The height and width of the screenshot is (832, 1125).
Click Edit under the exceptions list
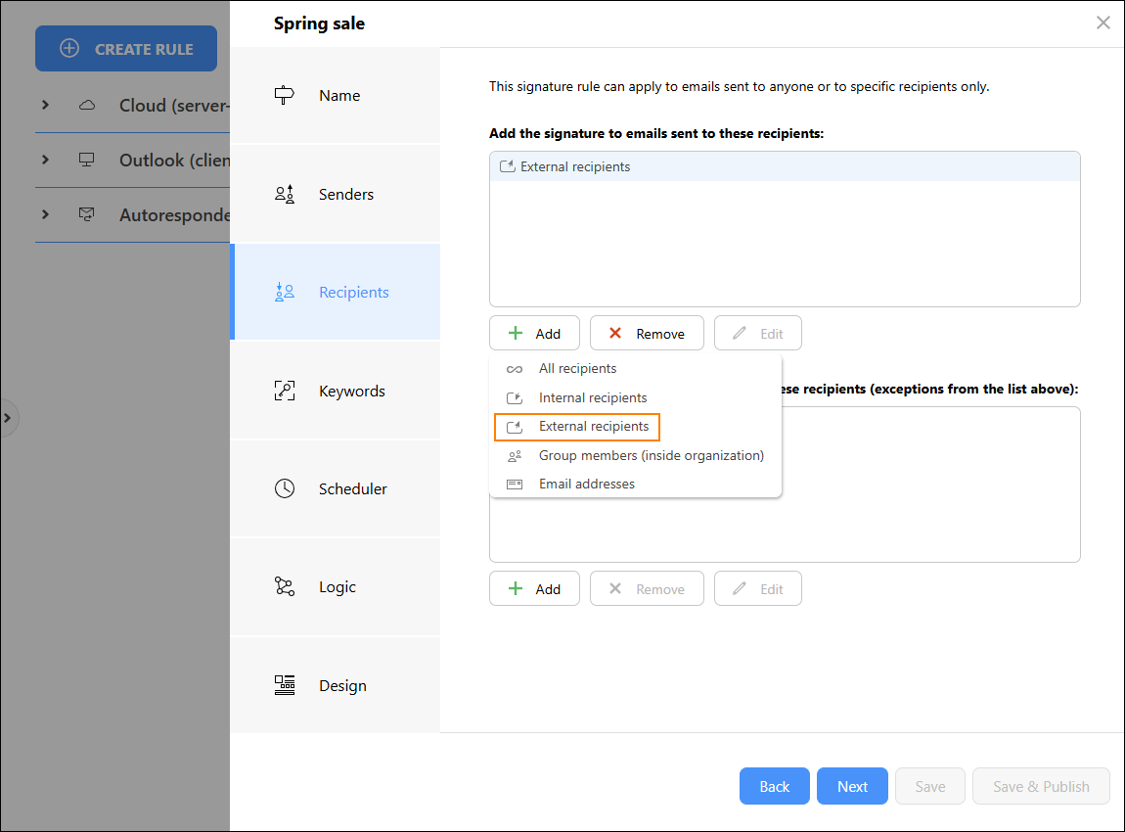click(757, 588)
